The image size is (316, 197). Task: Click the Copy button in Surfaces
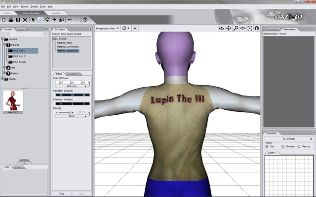[x=61, y=194]
